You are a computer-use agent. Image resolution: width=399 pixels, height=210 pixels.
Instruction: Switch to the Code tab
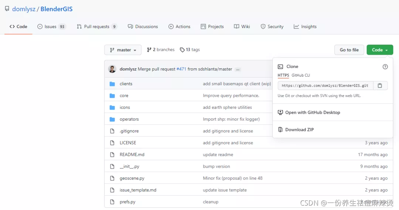tap(18, 27)
